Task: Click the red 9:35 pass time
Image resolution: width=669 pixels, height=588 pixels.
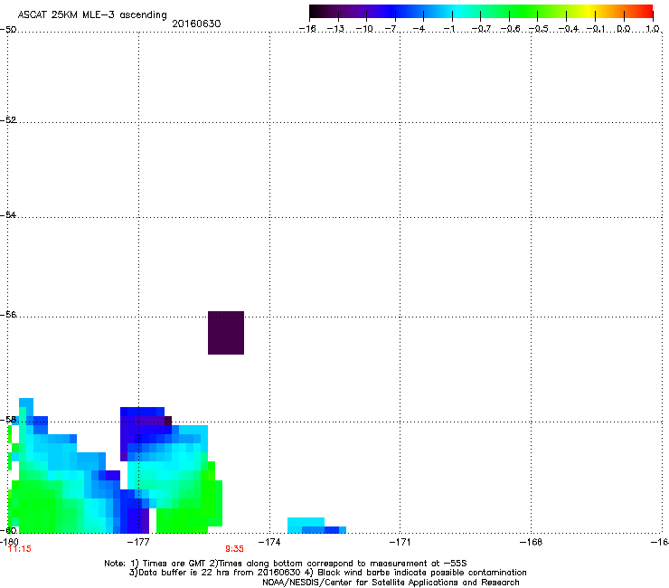Action: tap(234, 549)
